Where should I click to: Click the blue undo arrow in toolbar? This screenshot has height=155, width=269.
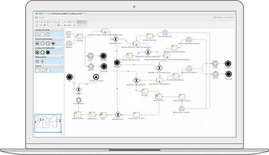(45, 25)
